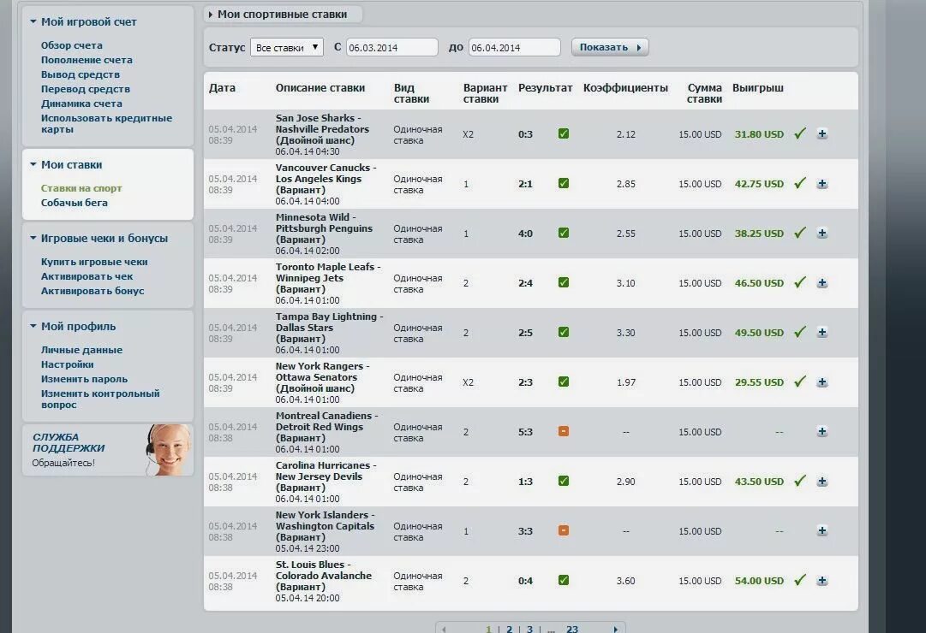Click green result check for San Jose Sharks row

click(x=564, y=133)
